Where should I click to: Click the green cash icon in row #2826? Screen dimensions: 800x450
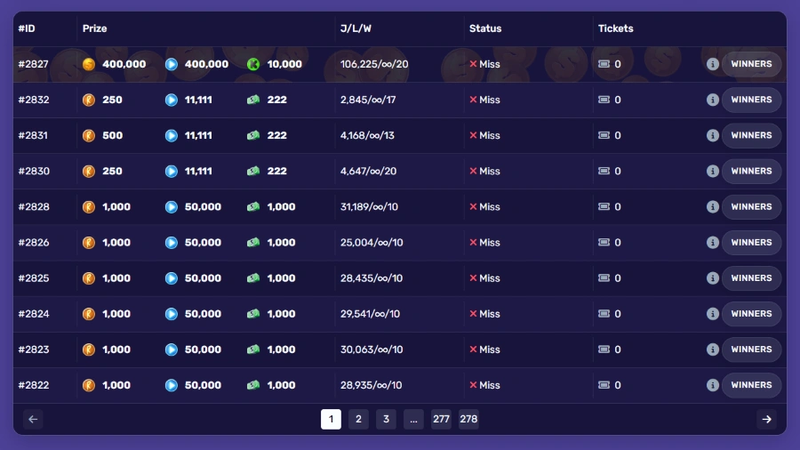coord(253,242)
